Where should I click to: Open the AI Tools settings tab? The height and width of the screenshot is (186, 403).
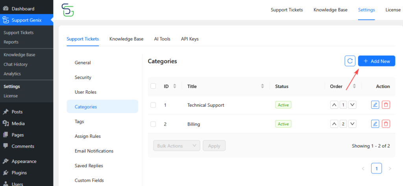(x=162, y=39)
